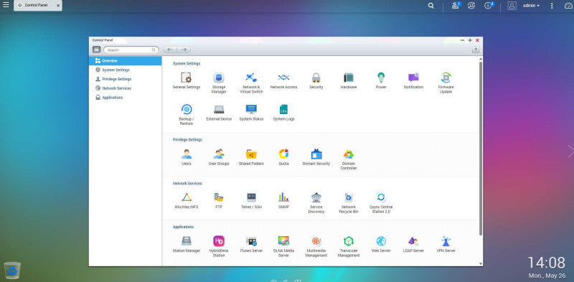
Task: Open Control Panel help
Action: tap(476, 50)
